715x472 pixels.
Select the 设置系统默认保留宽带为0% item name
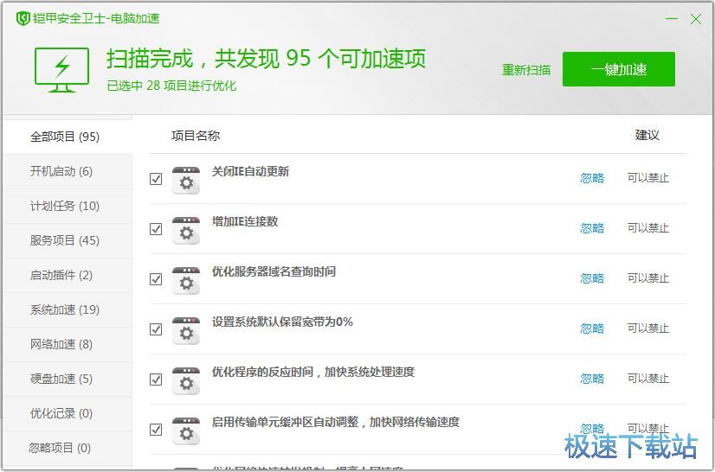pyautogui.click(x=282, y=322)
